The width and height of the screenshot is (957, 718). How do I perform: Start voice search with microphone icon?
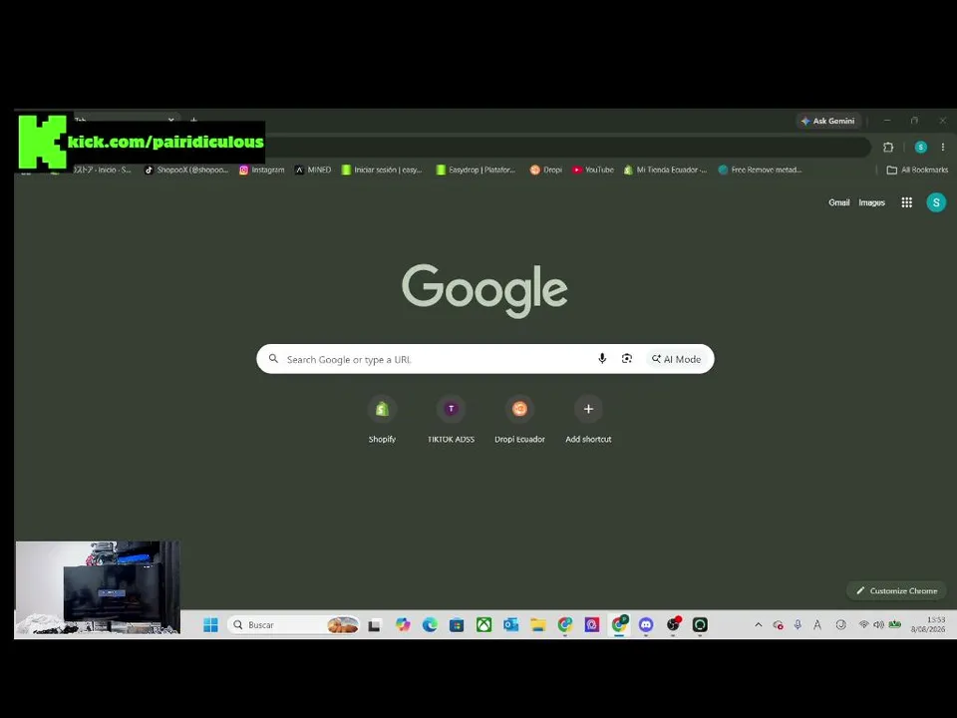pyautogui.click(x=602, y=359)
